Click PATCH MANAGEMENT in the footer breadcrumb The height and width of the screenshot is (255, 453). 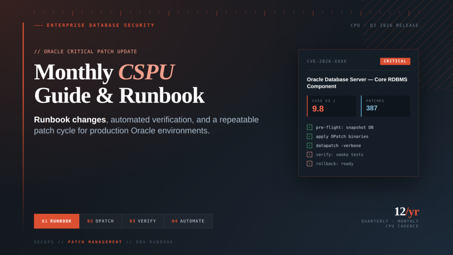click(95, 242)
